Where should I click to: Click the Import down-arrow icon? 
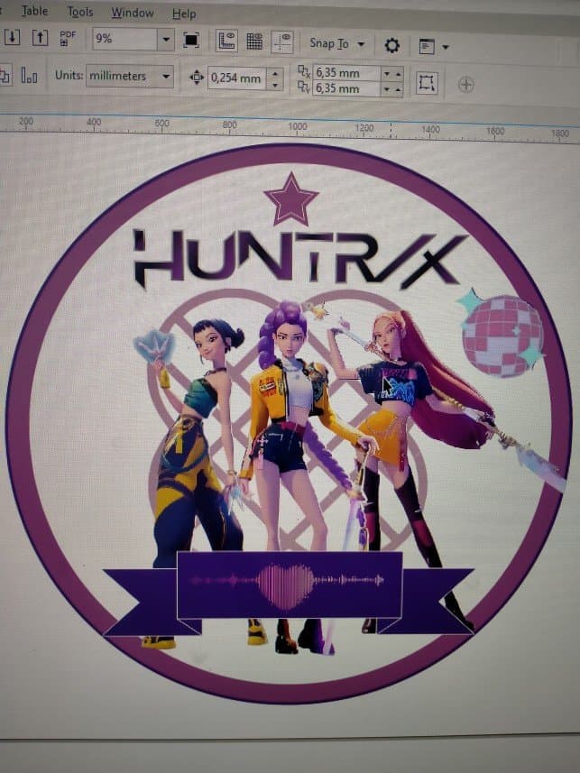(13, 38)
